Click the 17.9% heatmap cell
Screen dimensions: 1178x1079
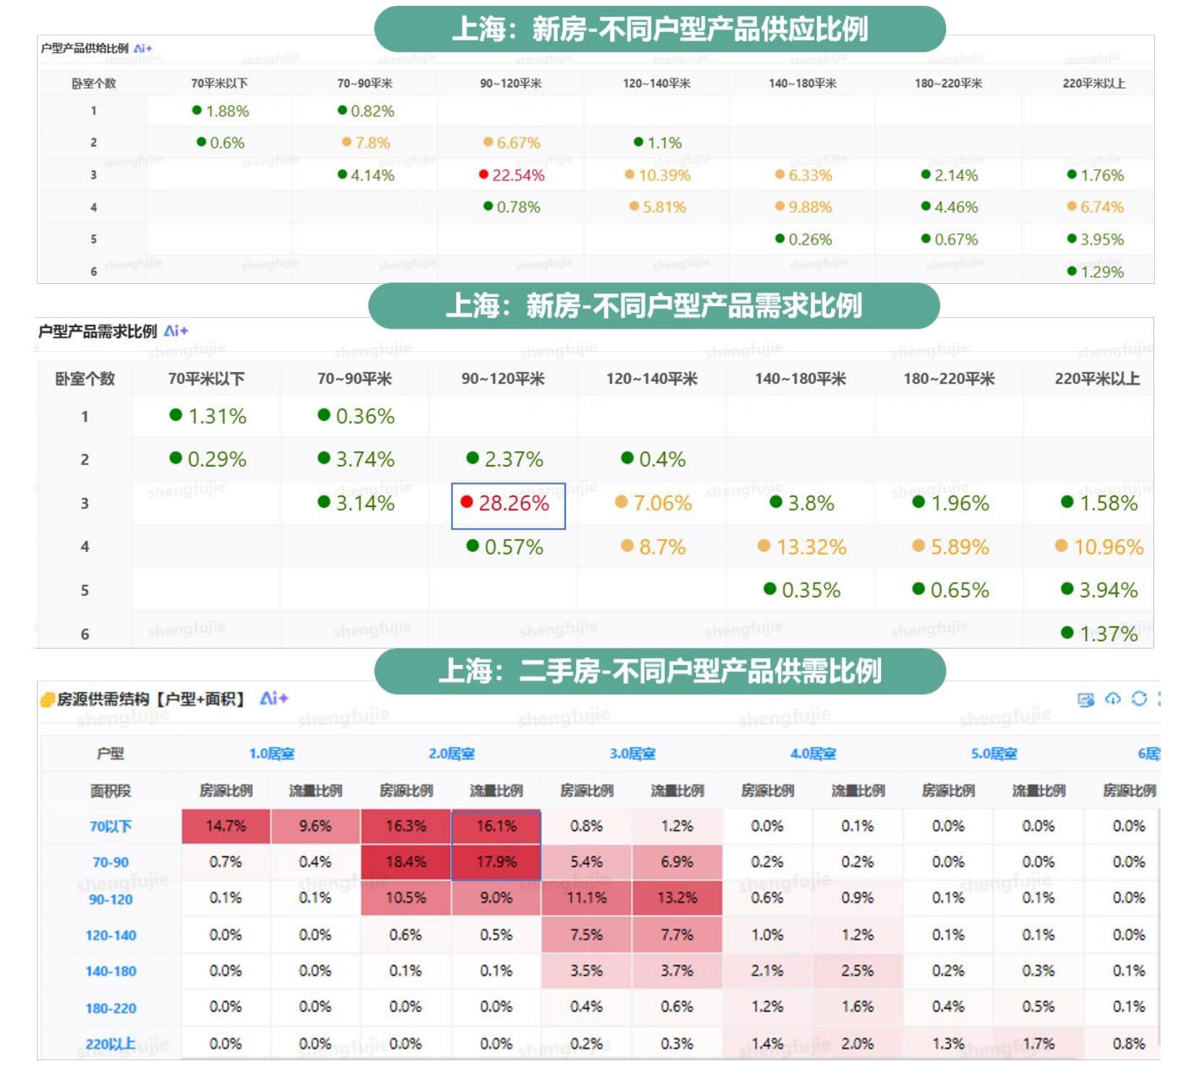pyautogui.click(x=496, y=862)
